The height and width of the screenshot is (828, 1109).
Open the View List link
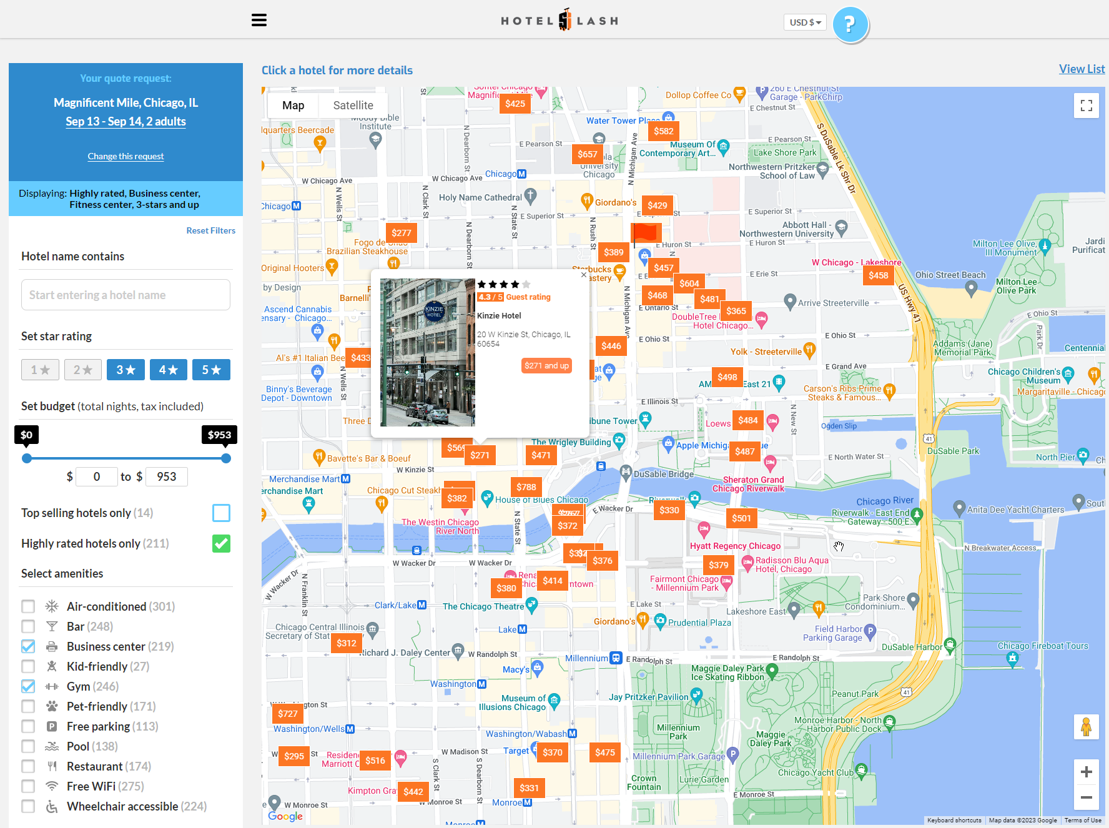tap(1082, 69)
